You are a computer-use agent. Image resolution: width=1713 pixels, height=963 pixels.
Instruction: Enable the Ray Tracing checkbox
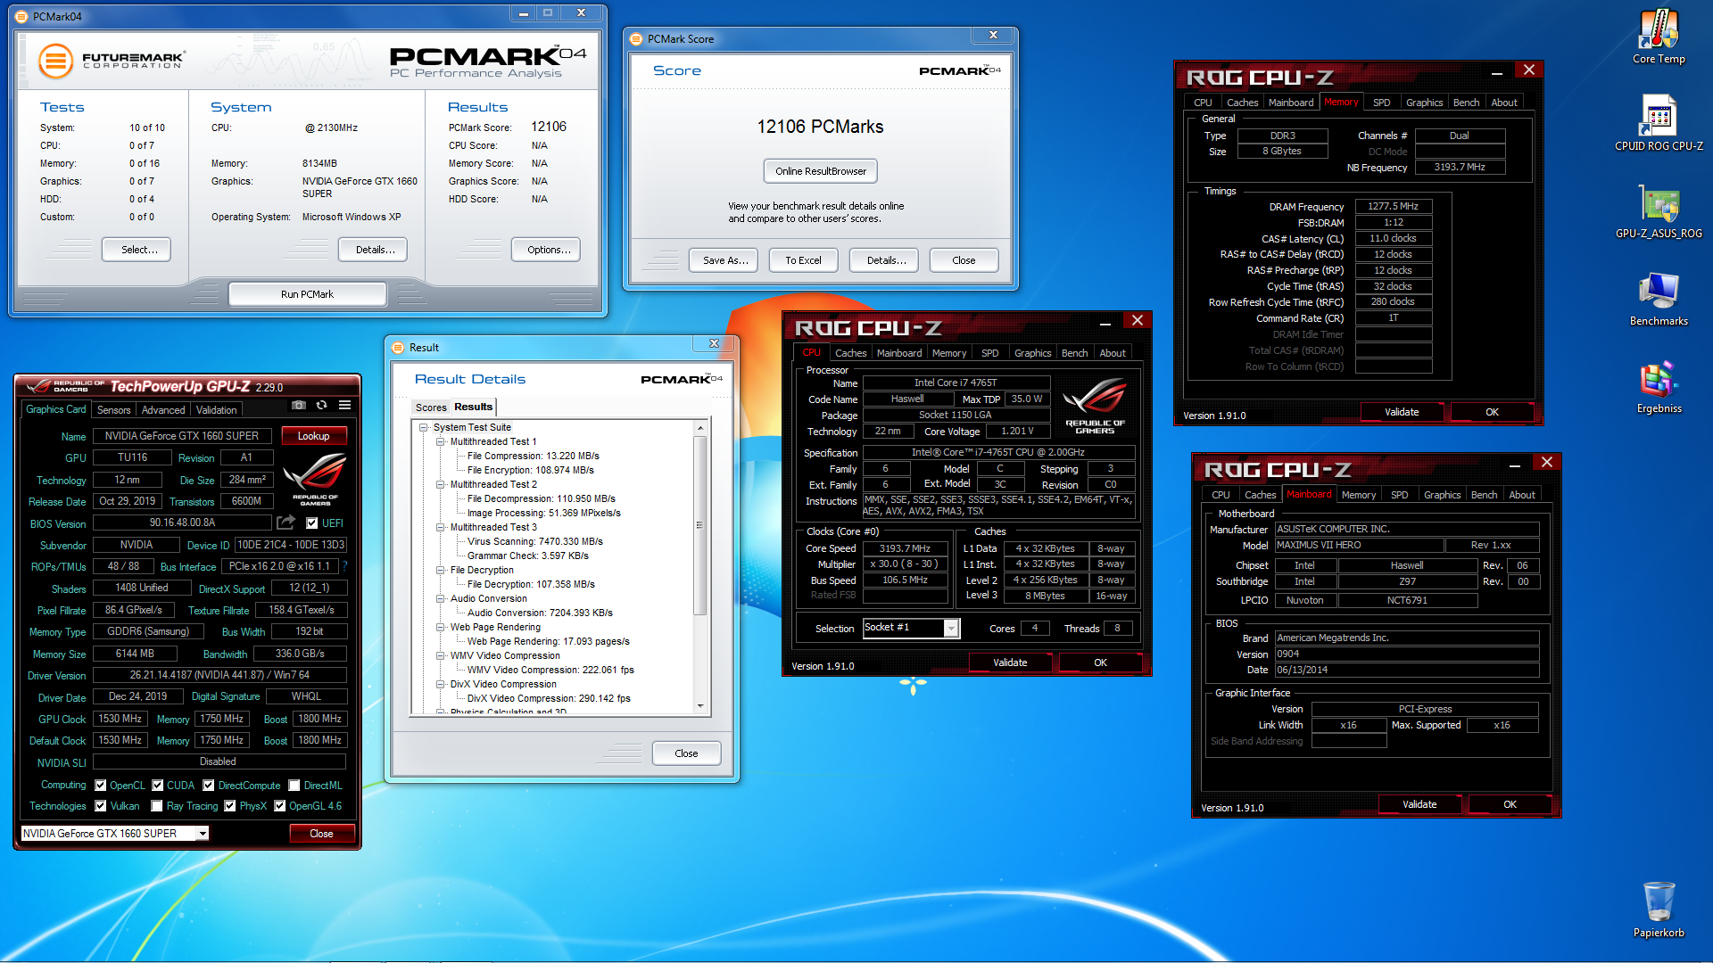[x=157, y=806]
